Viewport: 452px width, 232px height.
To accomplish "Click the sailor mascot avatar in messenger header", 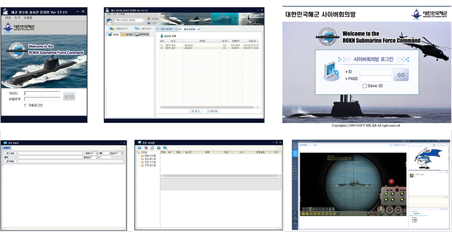I will 109,21.
